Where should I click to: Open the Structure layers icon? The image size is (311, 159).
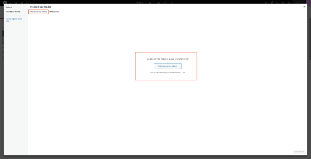(x=22, y=2)
